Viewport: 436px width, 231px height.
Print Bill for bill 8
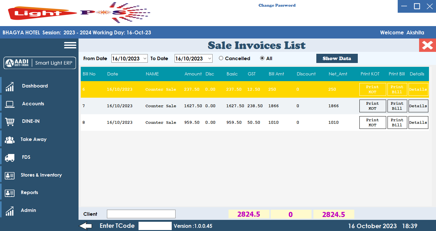tap(397, 122)
